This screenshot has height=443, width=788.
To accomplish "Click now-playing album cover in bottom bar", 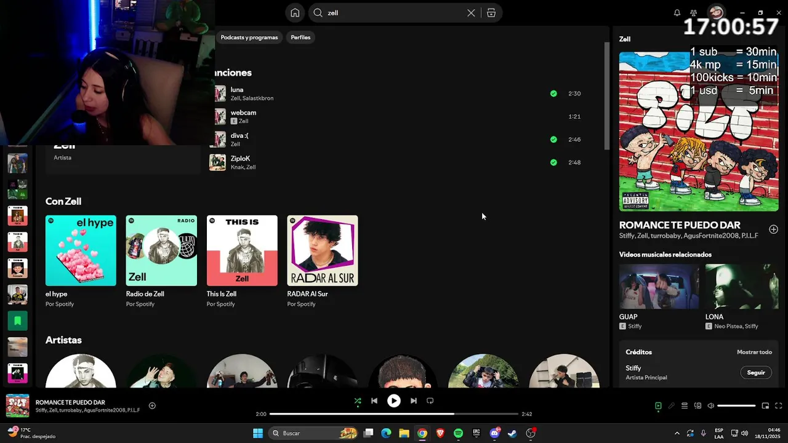I will 17,405.
